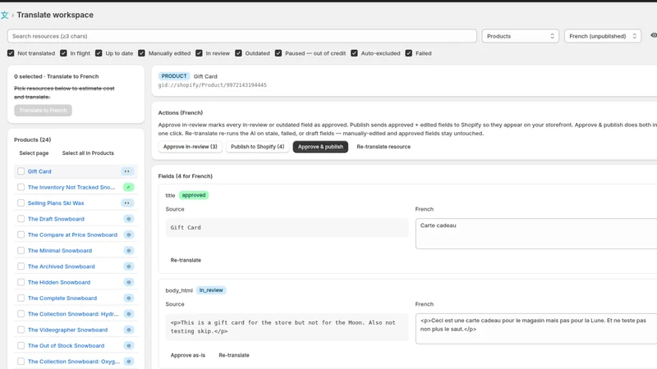This screenshot has width=657, height=369.
Task: Click the Videographer Snowboard status badge
Action: (129, 330)
